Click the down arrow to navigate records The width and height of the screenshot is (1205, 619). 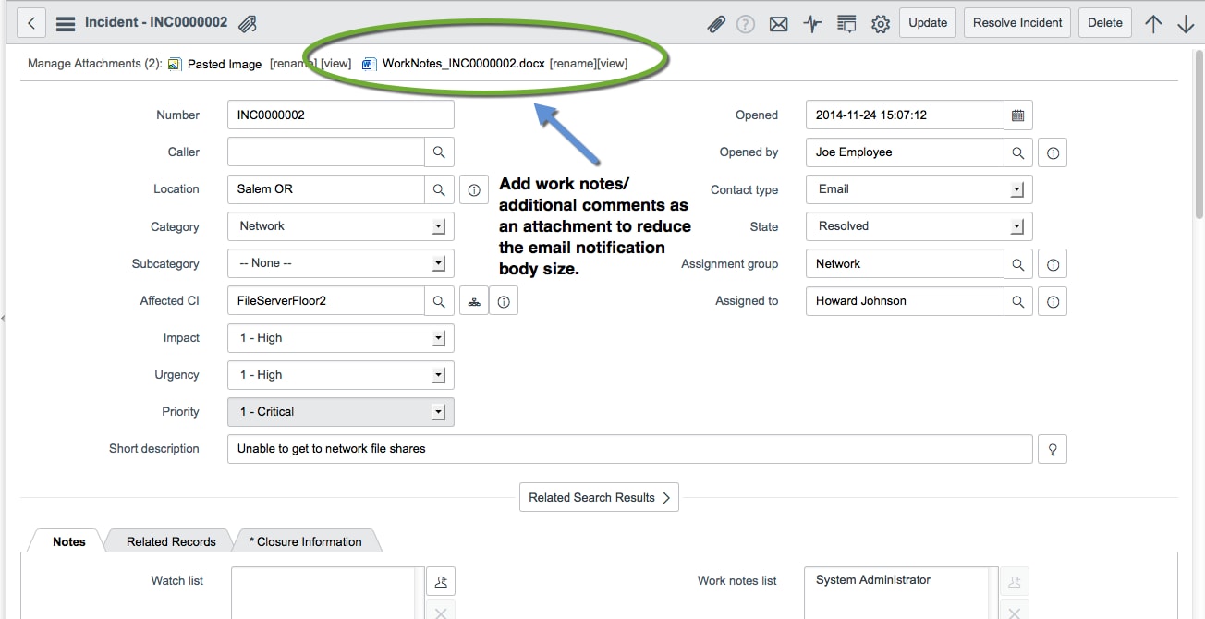tap(1186, 22)
